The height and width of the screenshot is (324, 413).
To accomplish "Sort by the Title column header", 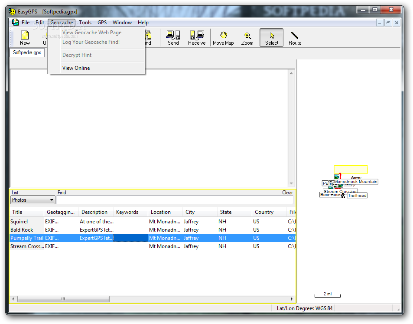I will [27, 212].
